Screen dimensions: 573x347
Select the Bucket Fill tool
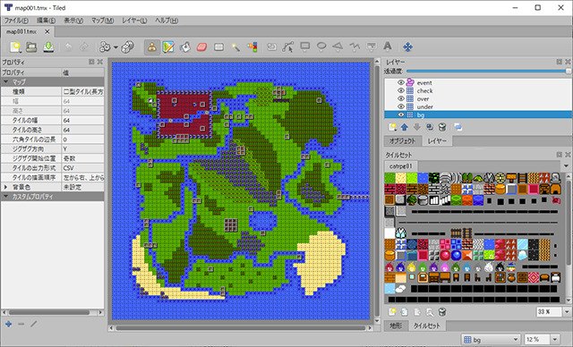point(185,47)
